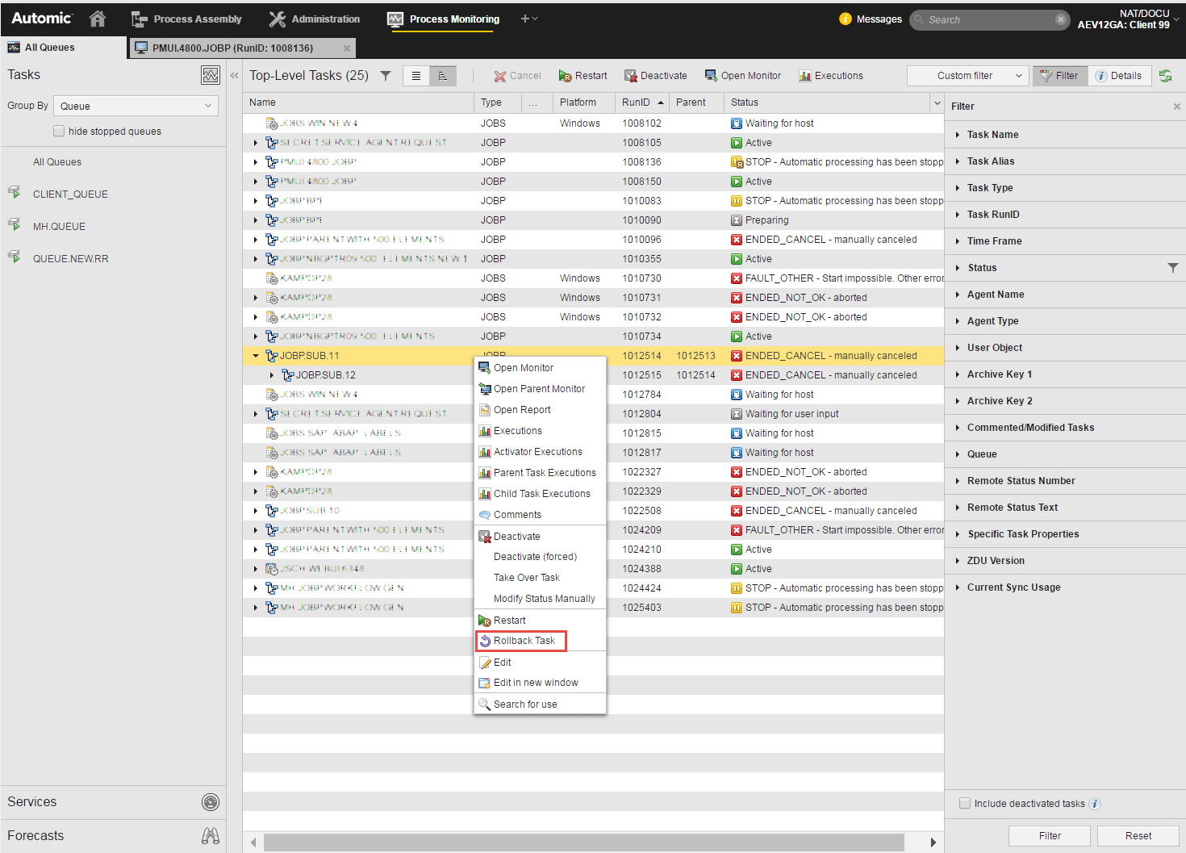Viewport: 1186px width, 853px height.
Task: Switch to hierarchical tree view
Action: point(443,76)
